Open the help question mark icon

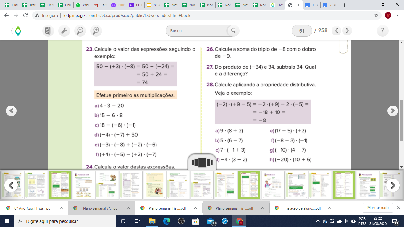click(x=383, y=31)
